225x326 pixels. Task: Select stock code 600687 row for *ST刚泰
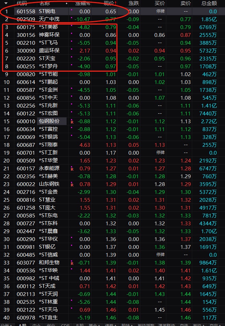[26, 145]
